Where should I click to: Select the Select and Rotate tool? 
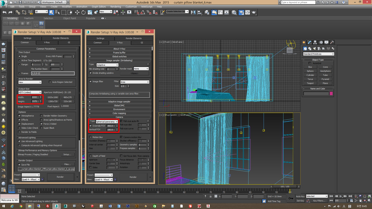(84, 12)
